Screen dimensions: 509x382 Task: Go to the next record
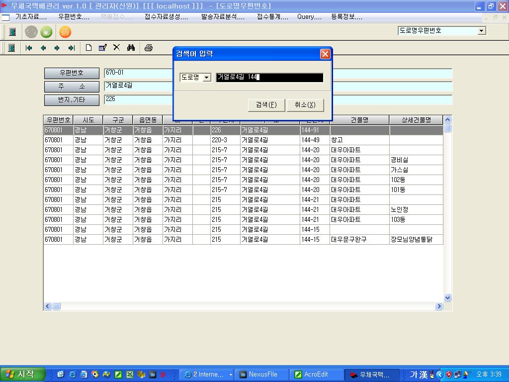tap(57, 48)
